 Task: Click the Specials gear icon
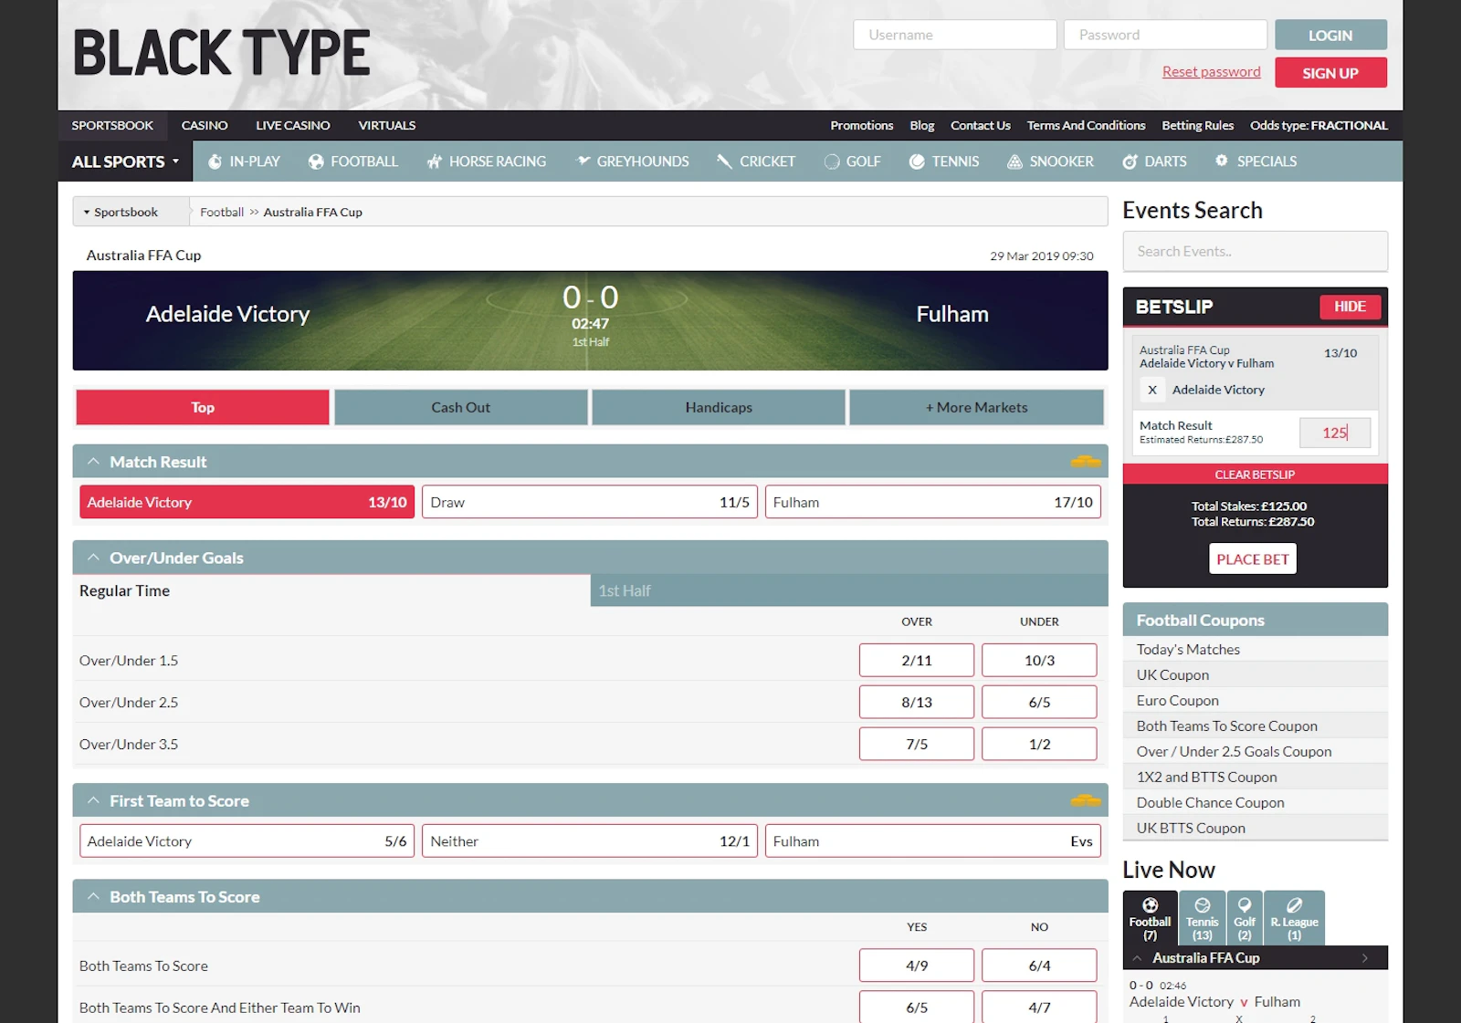1222,162
